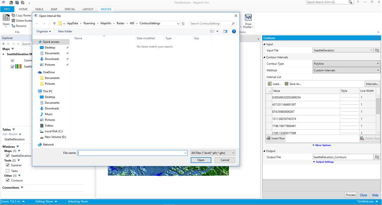Click the browse icon beside Input File

coord(377,50)
